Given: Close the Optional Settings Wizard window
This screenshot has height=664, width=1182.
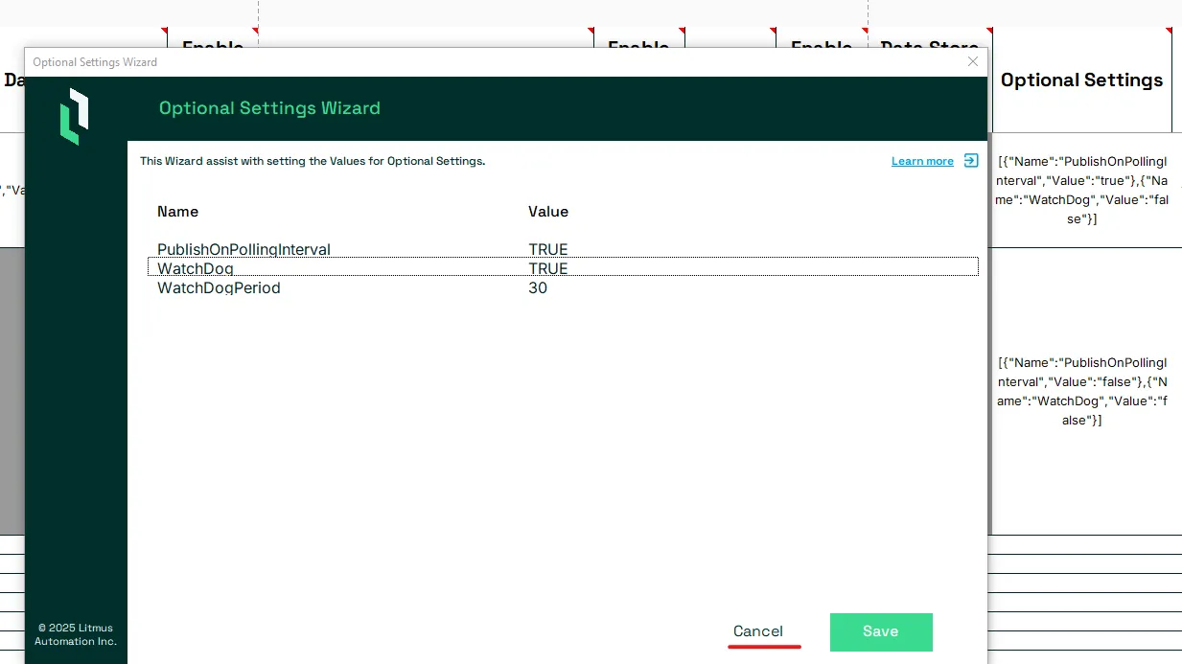Looking at the screenshot, I should 973,61.
